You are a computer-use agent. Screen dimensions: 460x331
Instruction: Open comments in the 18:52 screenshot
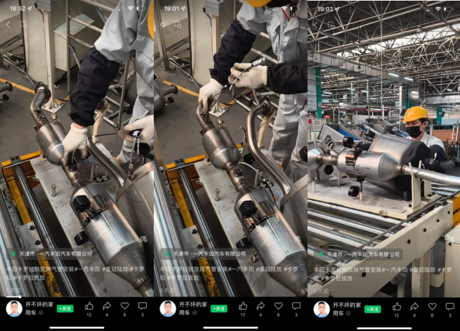click(142, 306)
